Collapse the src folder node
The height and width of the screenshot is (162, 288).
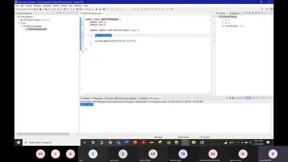(19, 23)
